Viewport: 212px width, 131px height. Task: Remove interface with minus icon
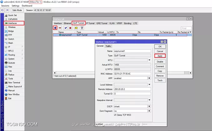(x=60, y=28)
